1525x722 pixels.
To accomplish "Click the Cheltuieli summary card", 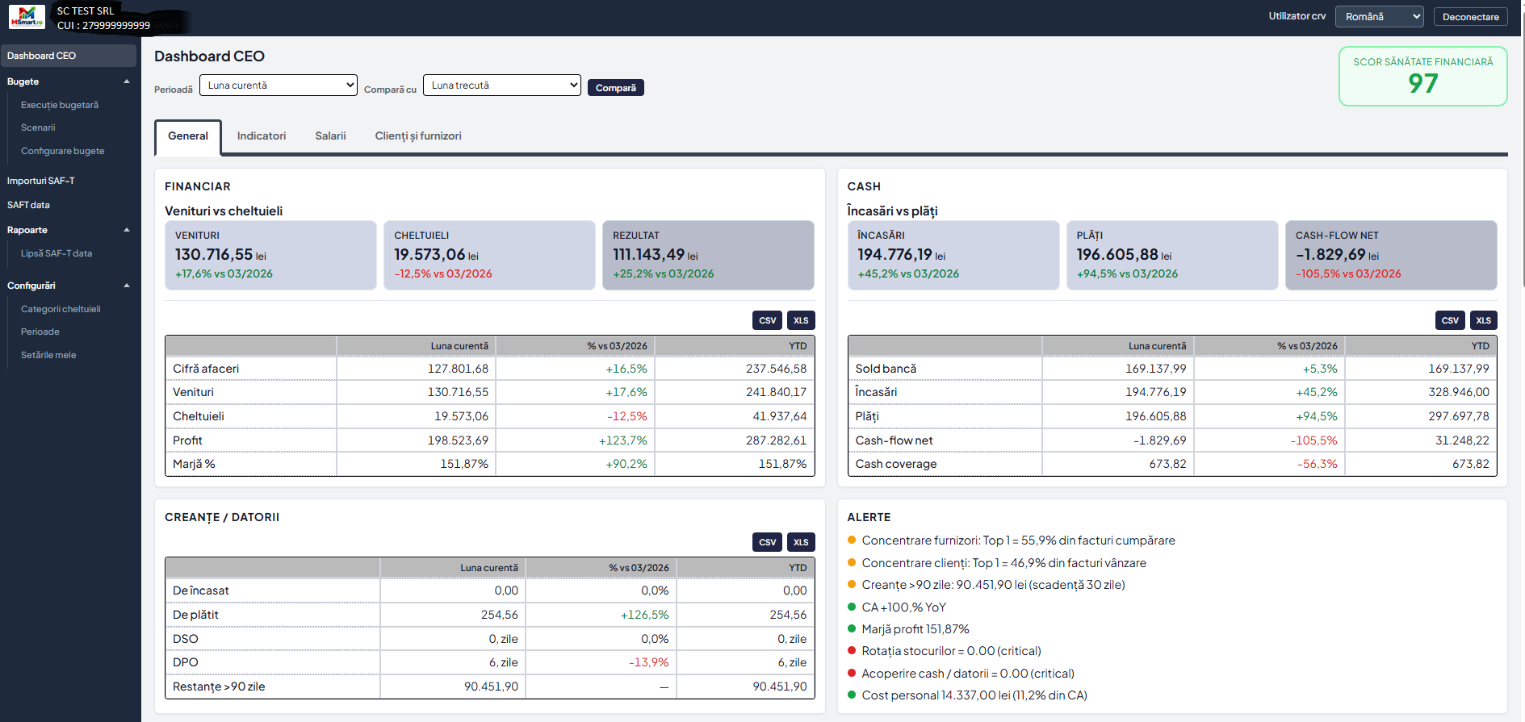I will coord(490,255).
